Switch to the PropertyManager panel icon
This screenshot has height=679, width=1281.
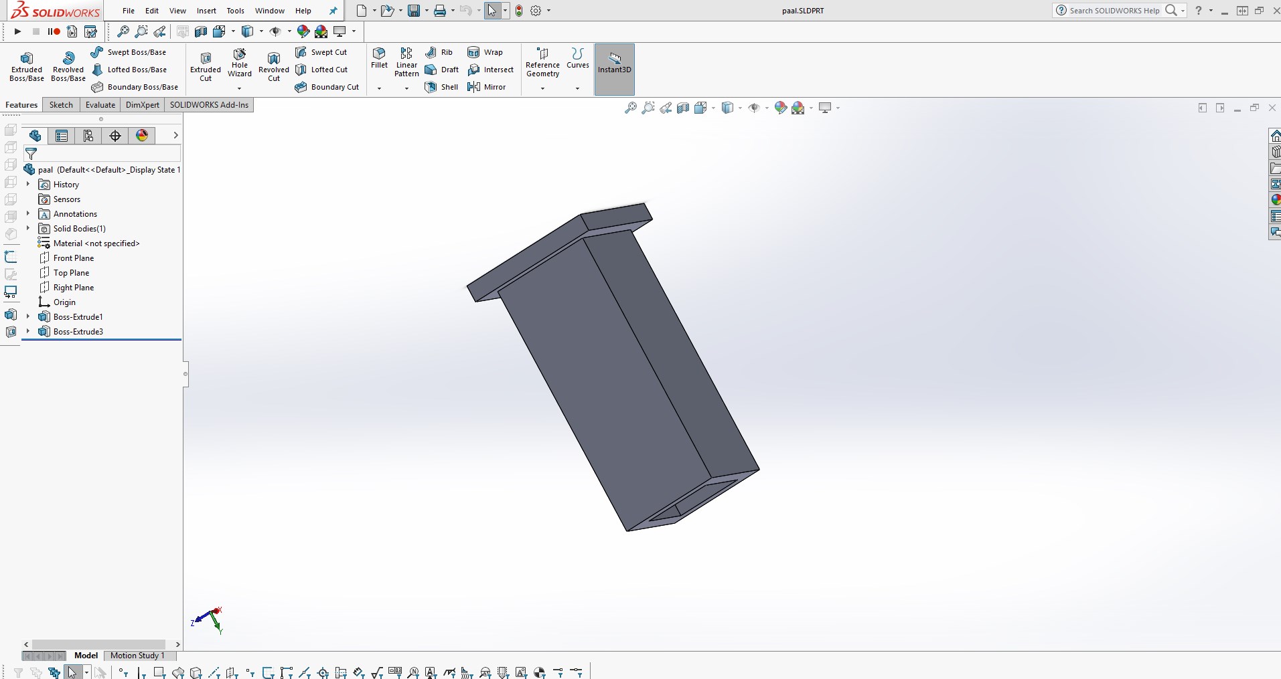coord(62,136)
